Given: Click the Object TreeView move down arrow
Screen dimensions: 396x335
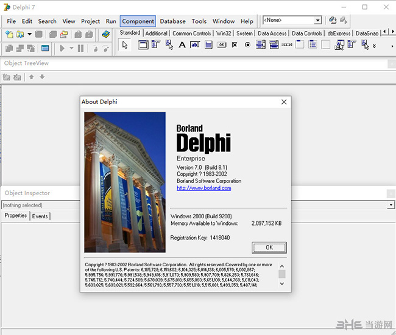Looking at the screenshot, I should point(42,77).
